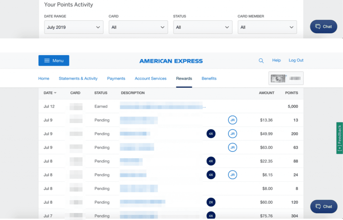This screenshot has width=343, height=220.
Task: Click the $6.15 amount
Action: coord(267,175)
